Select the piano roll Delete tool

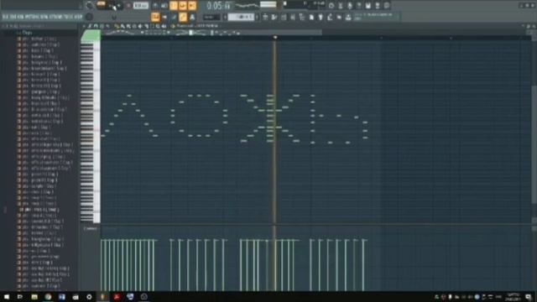tap(134, 26)
